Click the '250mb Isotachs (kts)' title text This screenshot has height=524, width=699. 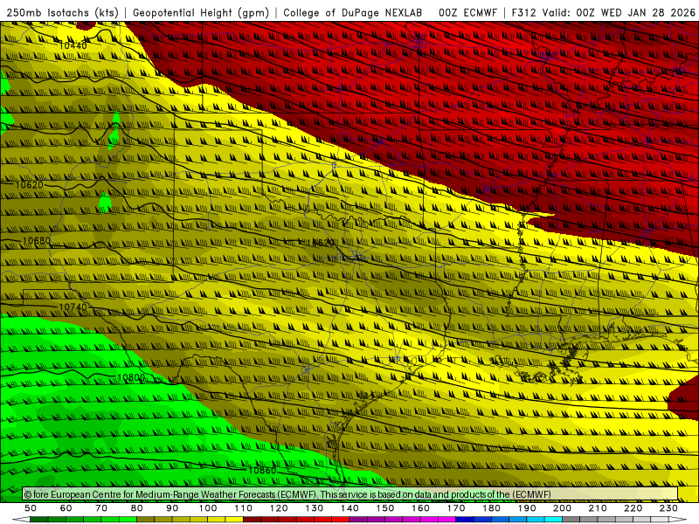pos(63,13)
